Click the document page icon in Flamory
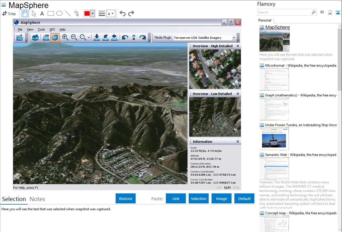 click(x=330, y=12)
